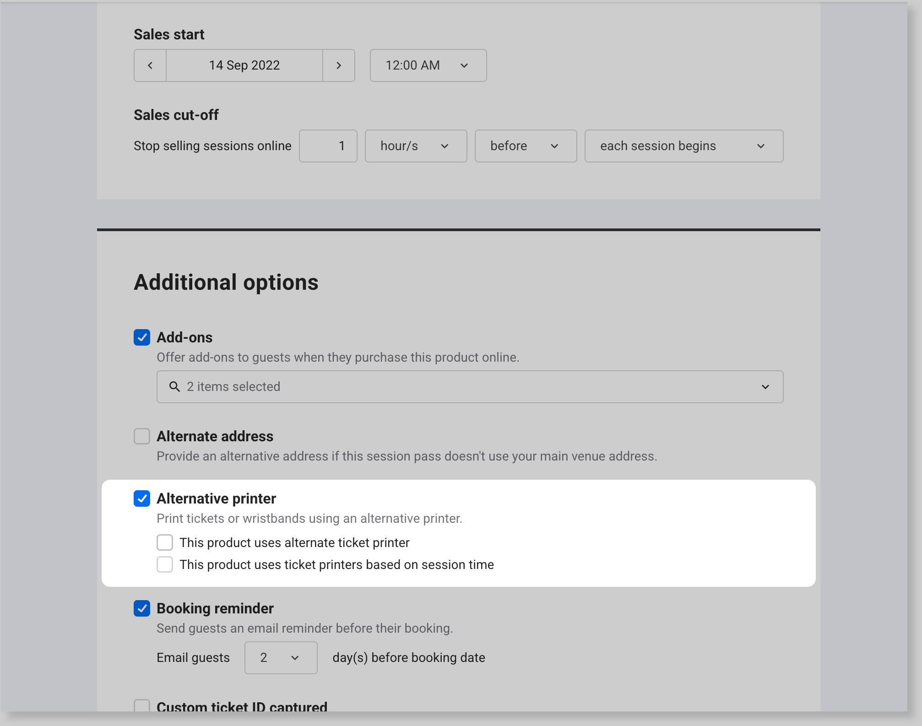Screen dimensions: 922x726
Task: Click the Alternative printer label
Action: (x=217, y=498)
